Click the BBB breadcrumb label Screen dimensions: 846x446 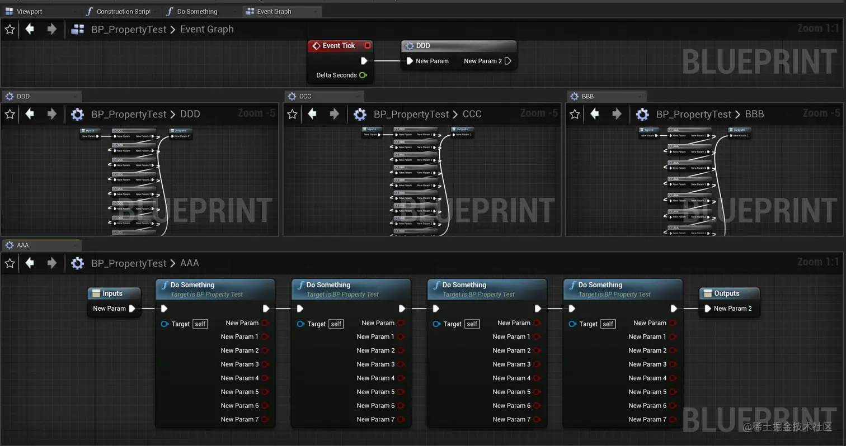[755, 114]
